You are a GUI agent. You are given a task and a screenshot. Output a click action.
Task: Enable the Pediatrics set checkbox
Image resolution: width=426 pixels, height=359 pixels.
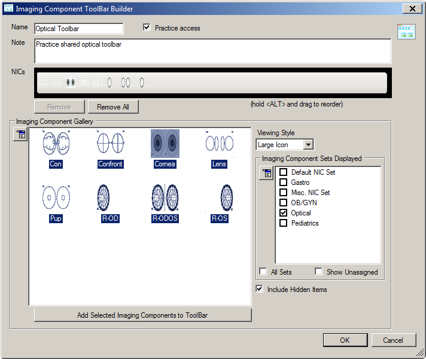click(284, 223)
